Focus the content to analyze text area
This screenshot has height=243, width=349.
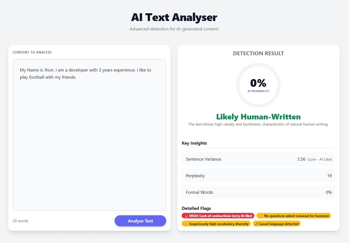[89, 135]
